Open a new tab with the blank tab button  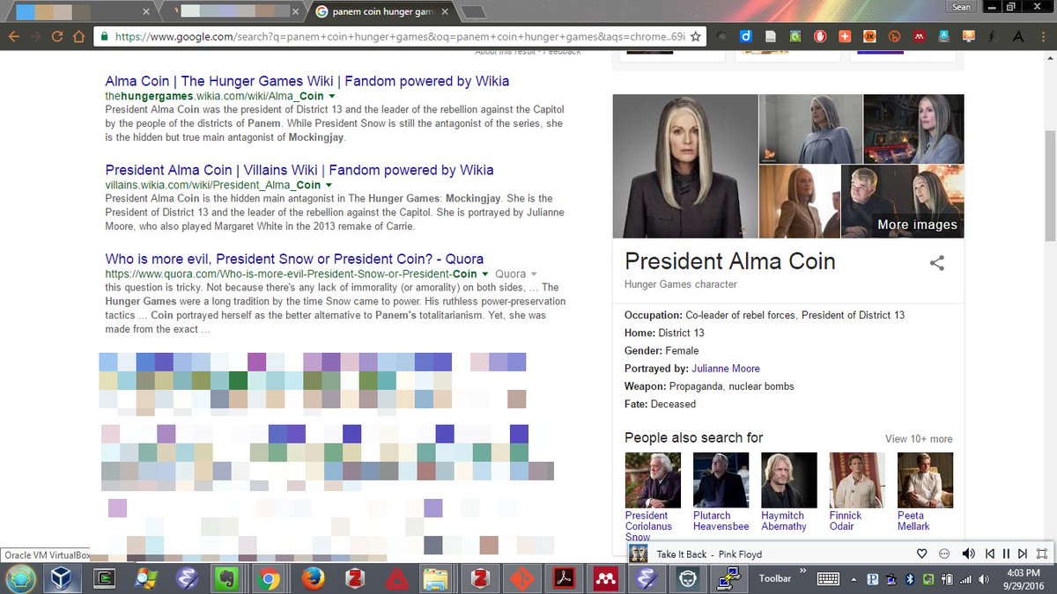[x=473, y=11]
